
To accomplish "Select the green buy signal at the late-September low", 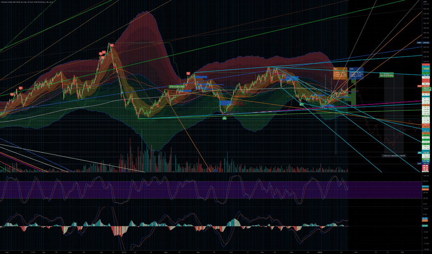I will 224,118.
